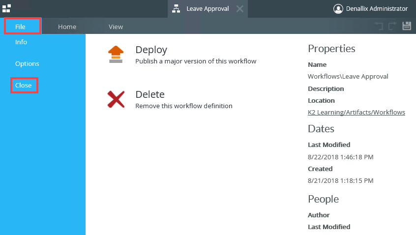This screenshot has width=416, height=235.
Task: Click the Delete heading text
Action: pyautogui.click(x=150, y=94)
